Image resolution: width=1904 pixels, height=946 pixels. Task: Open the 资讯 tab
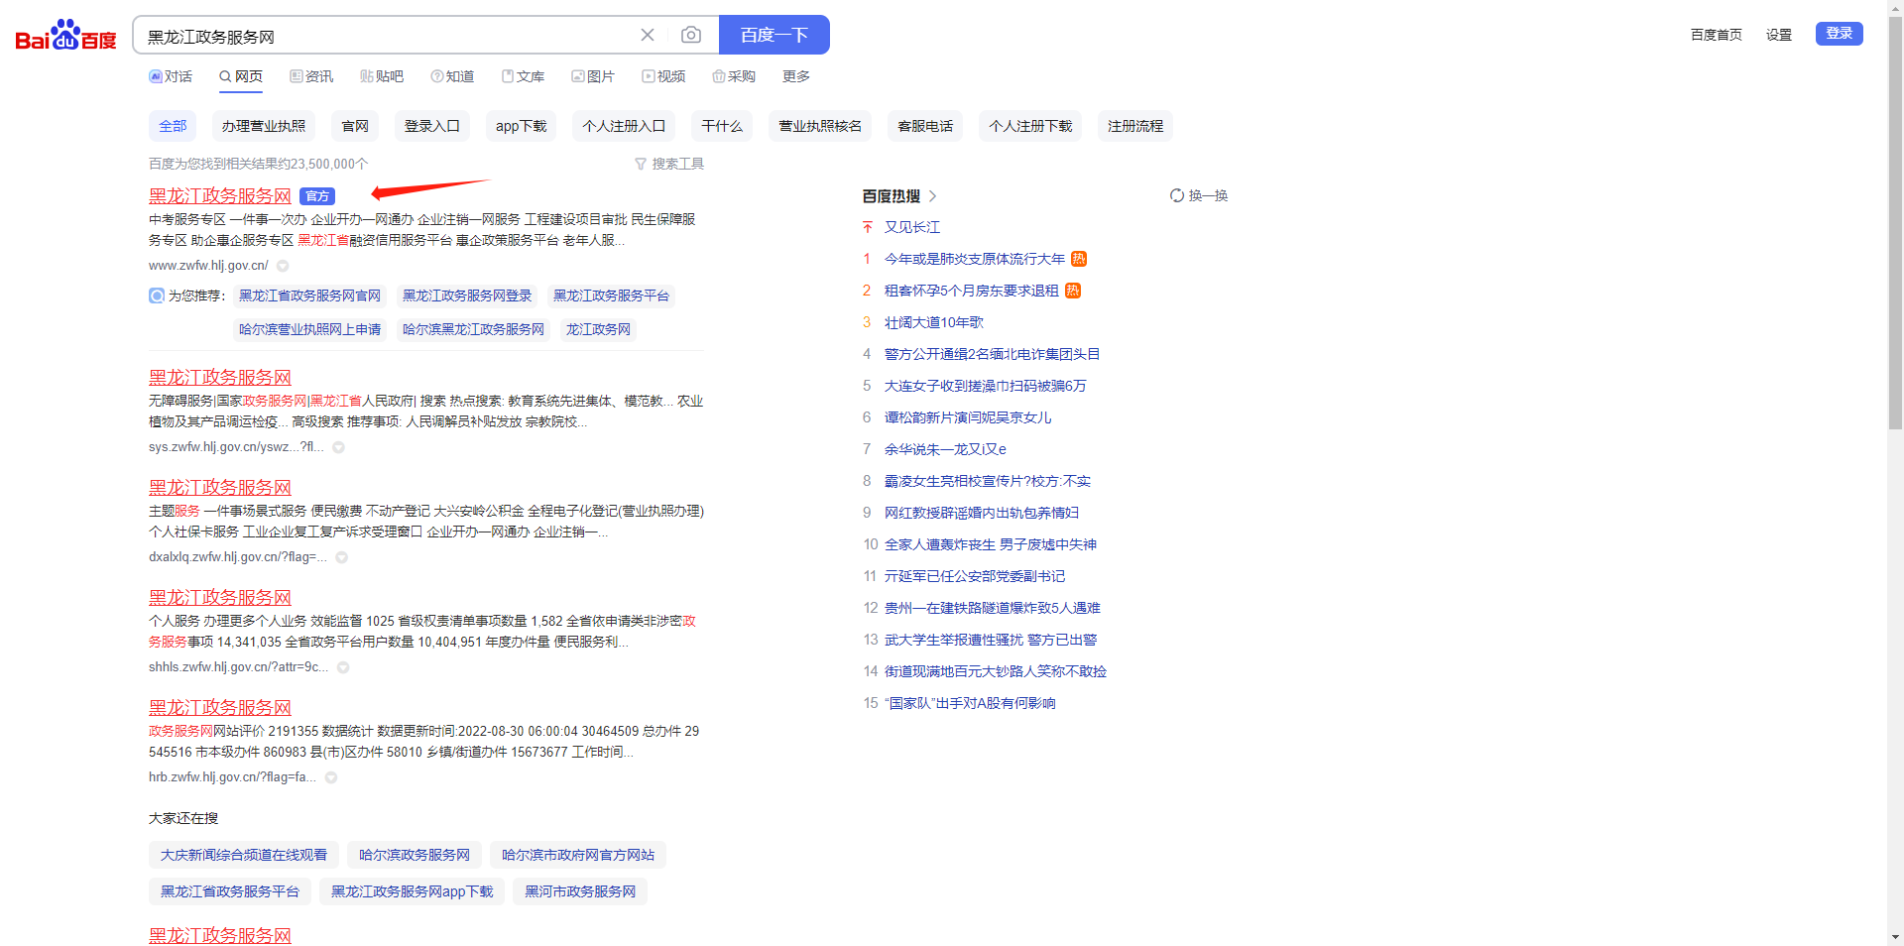tap(311, 76)
